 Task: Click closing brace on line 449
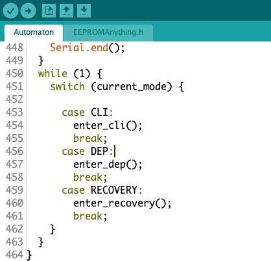coord(41,61)
